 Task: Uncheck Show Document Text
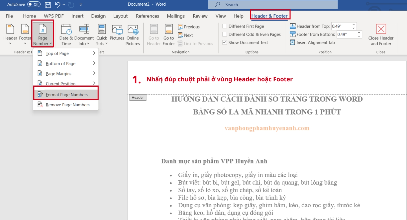click(225, 42)
